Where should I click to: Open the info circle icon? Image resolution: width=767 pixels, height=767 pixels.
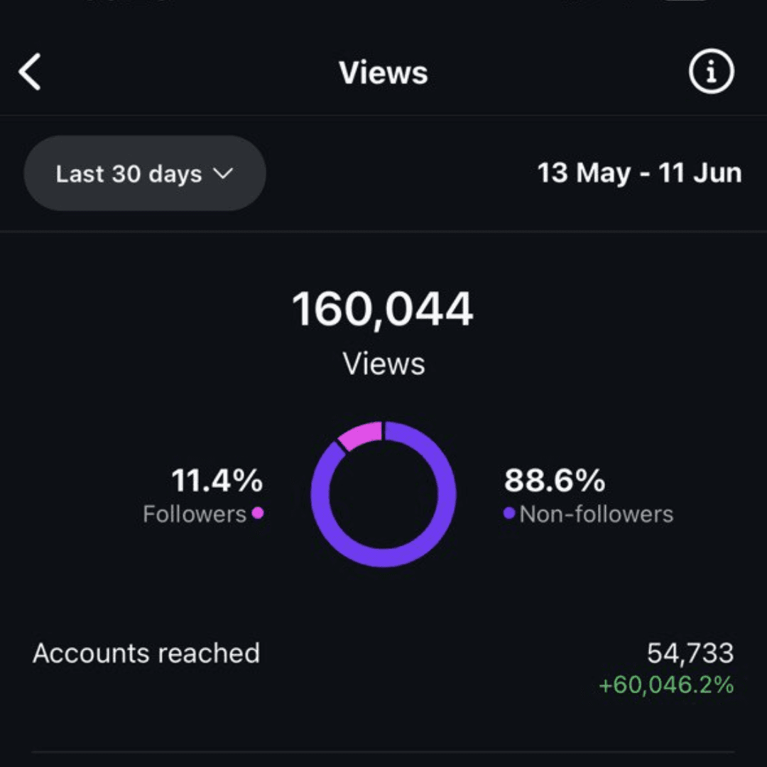[711, 72]
